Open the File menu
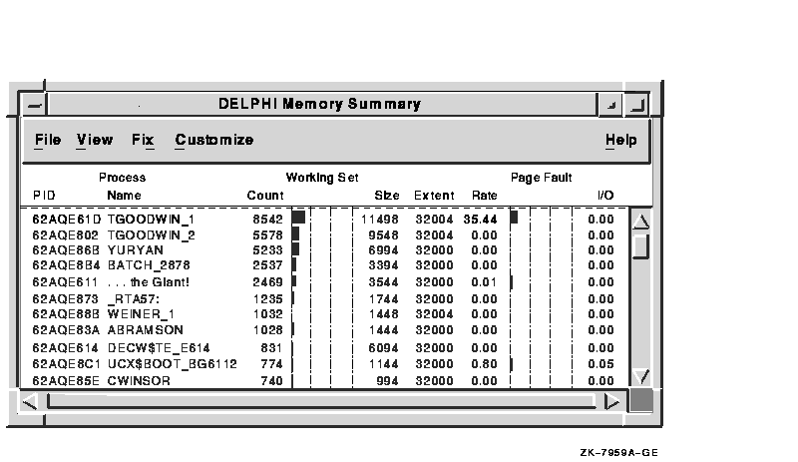This screenshot has height=462, width=798. pyautogui.click(x=47, y=140)
